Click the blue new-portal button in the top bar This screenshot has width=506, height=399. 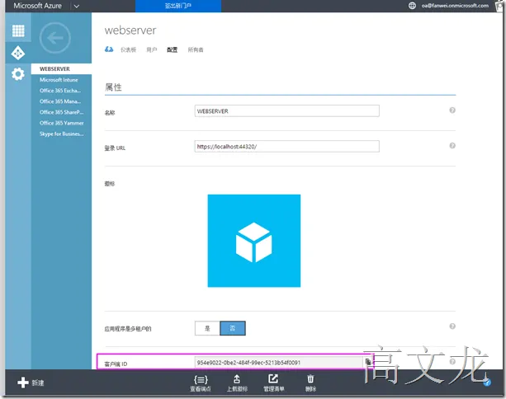(178, 6)
